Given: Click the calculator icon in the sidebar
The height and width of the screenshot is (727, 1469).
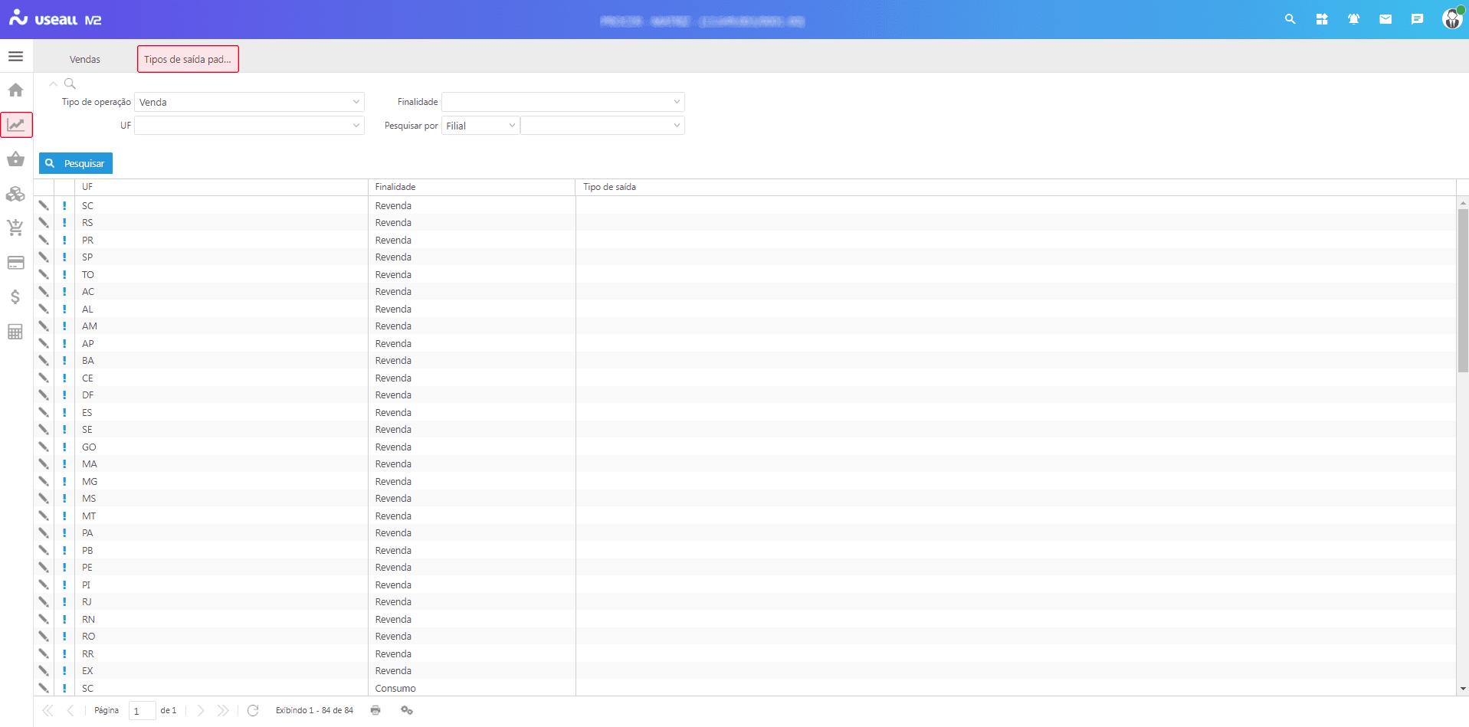Looking at the screenshot, I should [15, 332].
